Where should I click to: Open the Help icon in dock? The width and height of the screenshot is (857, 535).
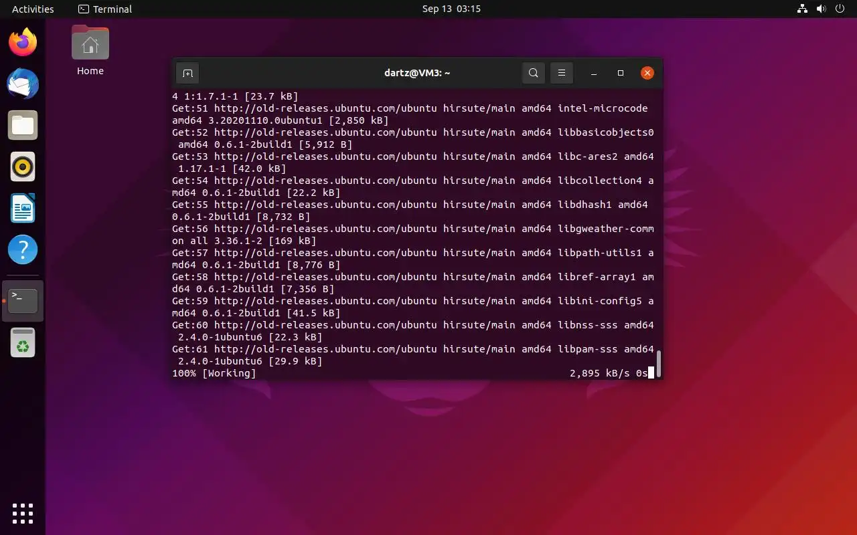pyautogui.click(x=23, y=249)
